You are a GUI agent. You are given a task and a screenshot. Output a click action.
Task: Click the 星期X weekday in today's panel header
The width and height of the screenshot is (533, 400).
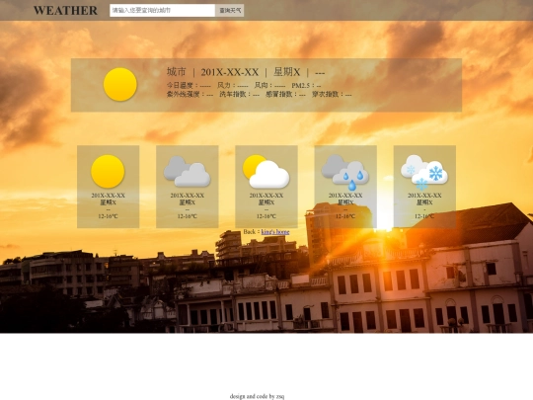(x=287, y=72)
